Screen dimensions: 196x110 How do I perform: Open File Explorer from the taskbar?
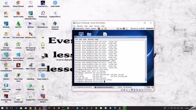pyautogui.click(x=30, y=108)
